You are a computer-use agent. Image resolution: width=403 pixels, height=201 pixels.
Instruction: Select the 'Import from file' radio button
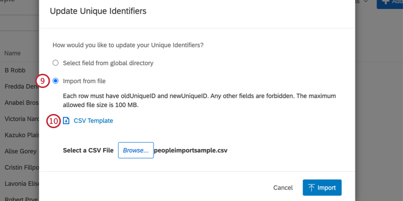(55, 81)
